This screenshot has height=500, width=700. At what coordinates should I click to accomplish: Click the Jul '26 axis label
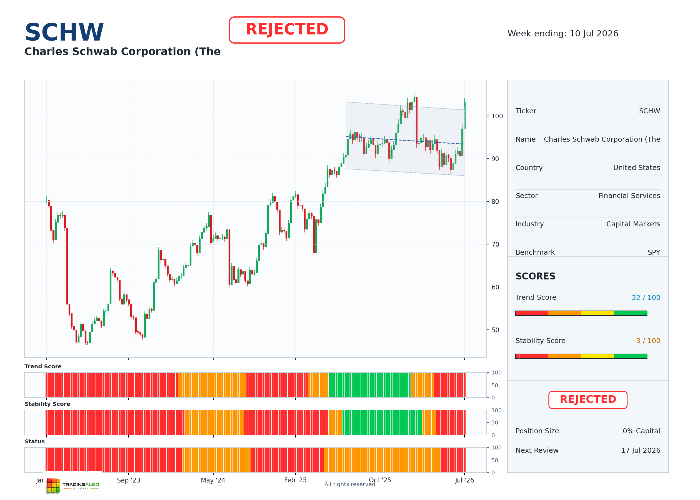pos(464,480)
